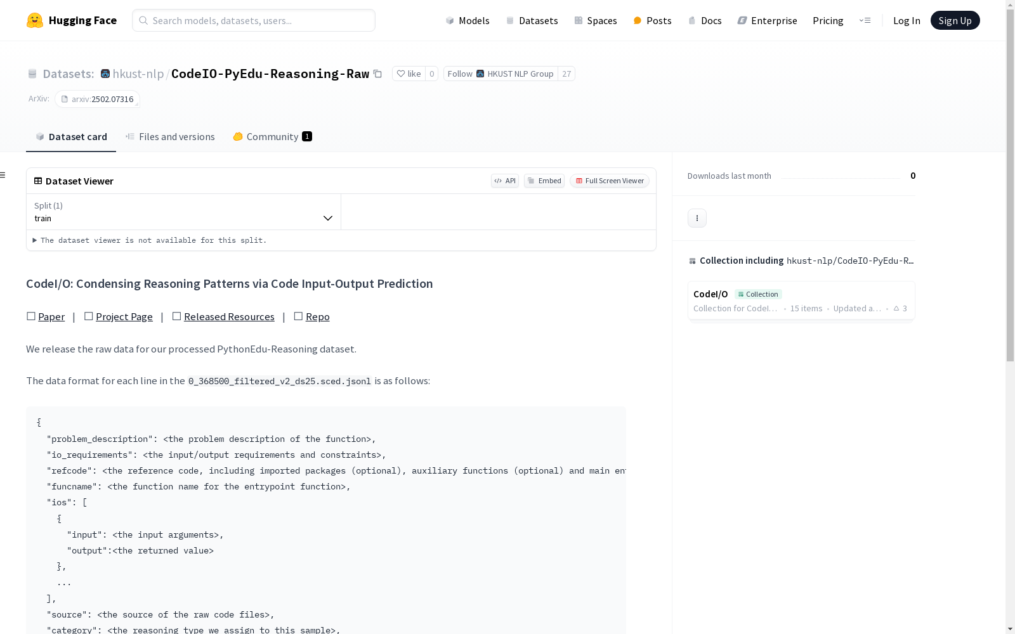Open the Datasets page
1015x634 pixels.
tap(532, 20)
